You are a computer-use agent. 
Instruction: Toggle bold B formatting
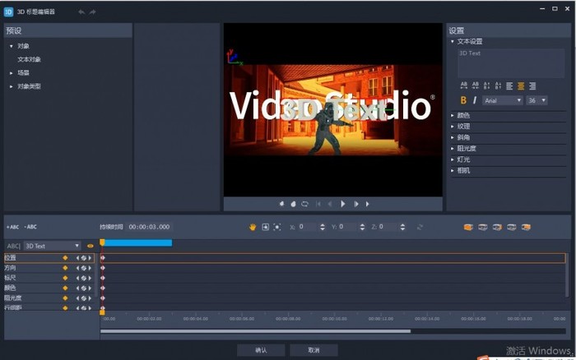coord(463,100)
